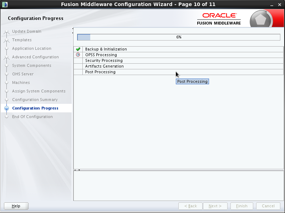Minimize the Configuration Wizard window
This screenshot has height=213, width=285.
[x=272, y=5]
